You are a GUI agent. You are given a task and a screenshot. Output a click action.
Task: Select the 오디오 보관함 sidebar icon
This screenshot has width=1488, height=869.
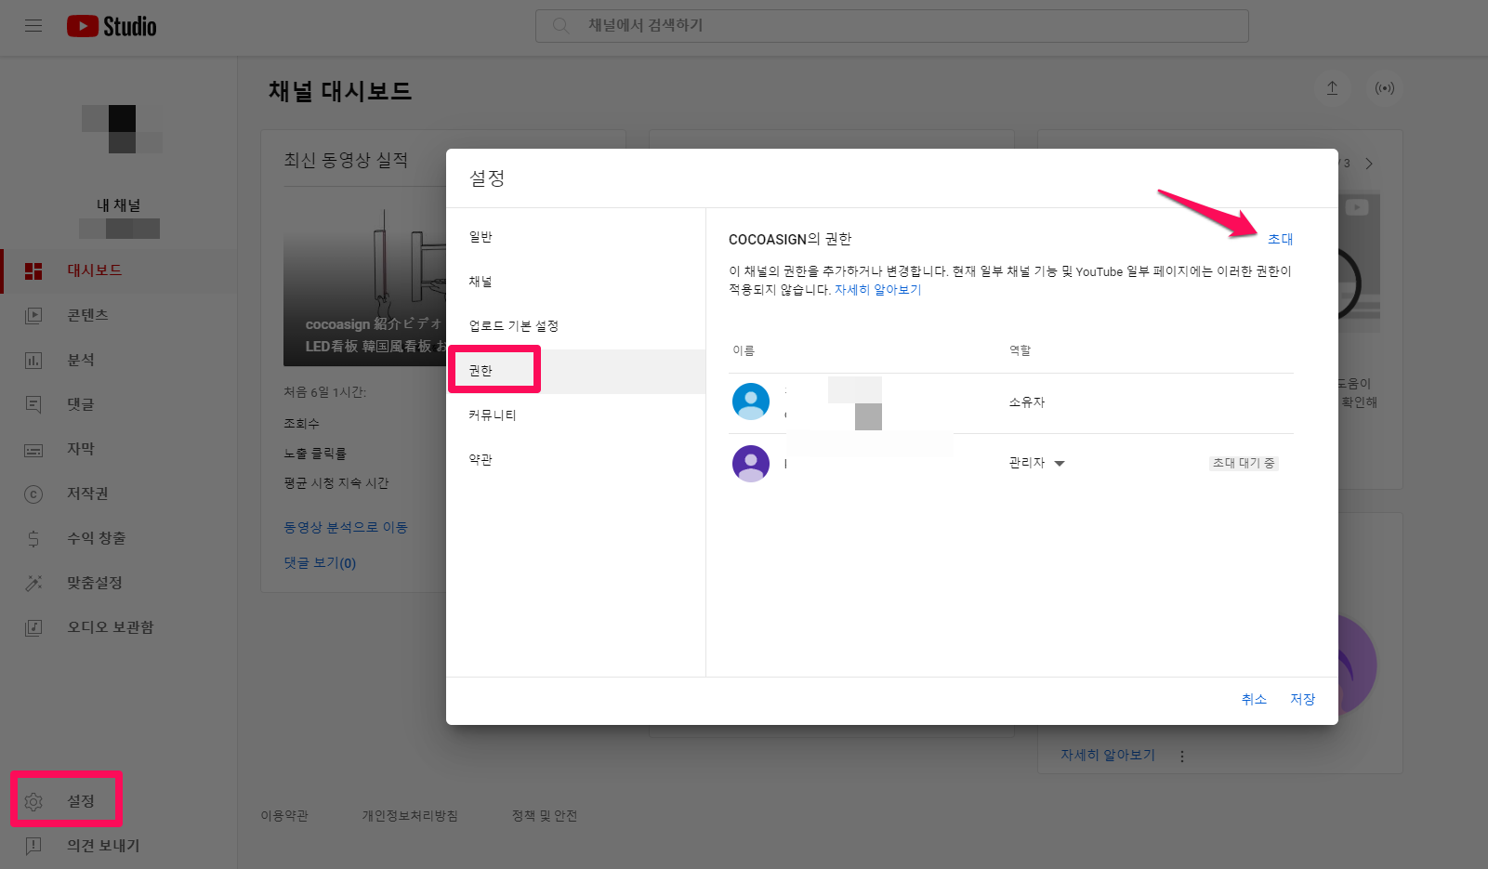(33, 626)
